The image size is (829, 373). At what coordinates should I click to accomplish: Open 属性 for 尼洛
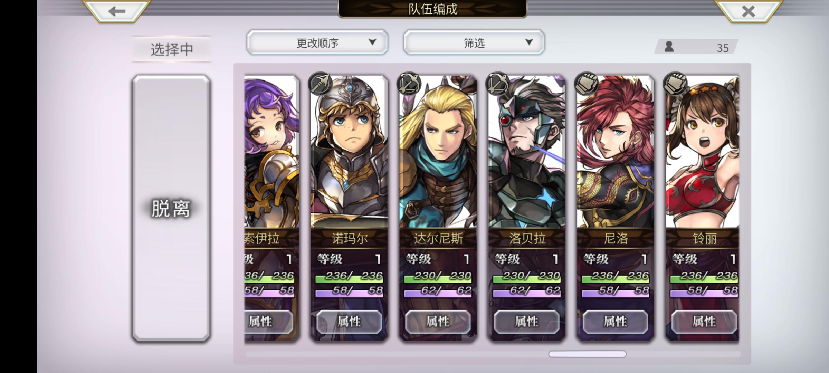pyautogui.click(x=616, y=322)
